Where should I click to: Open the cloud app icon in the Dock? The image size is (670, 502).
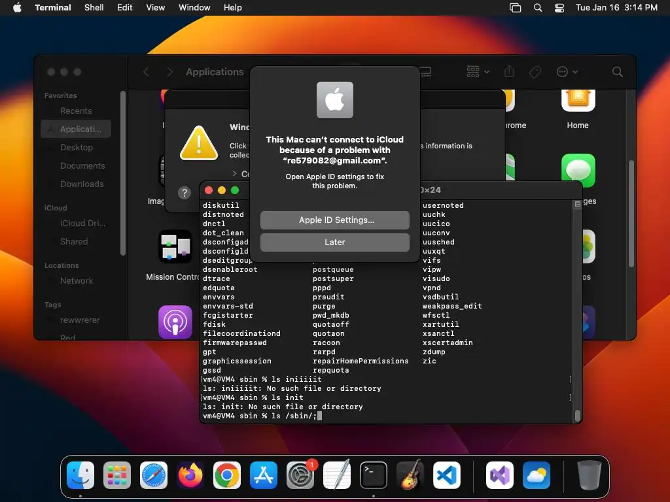[537, 475]
